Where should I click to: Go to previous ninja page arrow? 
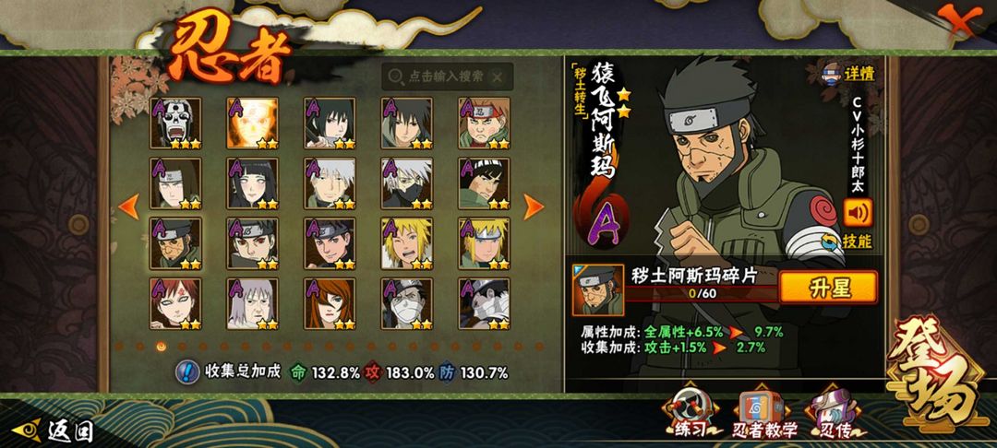(x=129, y=206)
